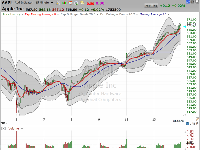Click the Real-Time button
This screenshot has height=150, width=200.
pyautogui.click(x=151, y=6)
